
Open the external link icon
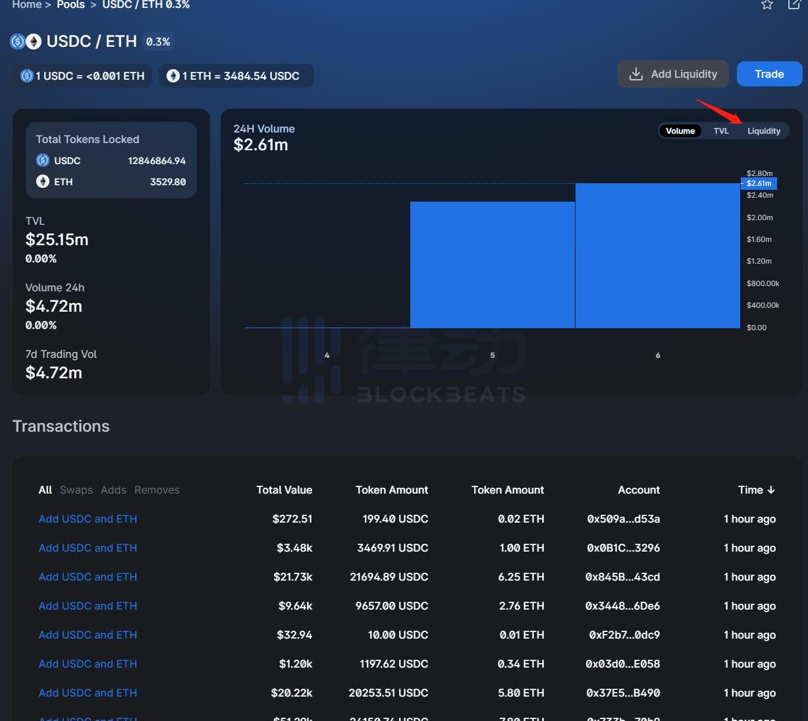[x=794, y=5]
